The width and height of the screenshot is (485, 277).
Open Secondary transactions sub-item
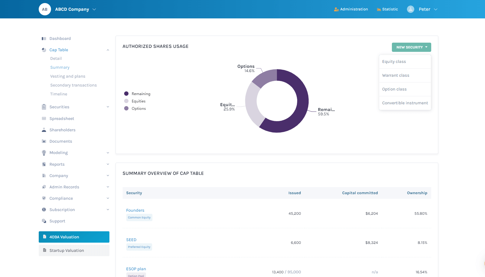[73, 85]
